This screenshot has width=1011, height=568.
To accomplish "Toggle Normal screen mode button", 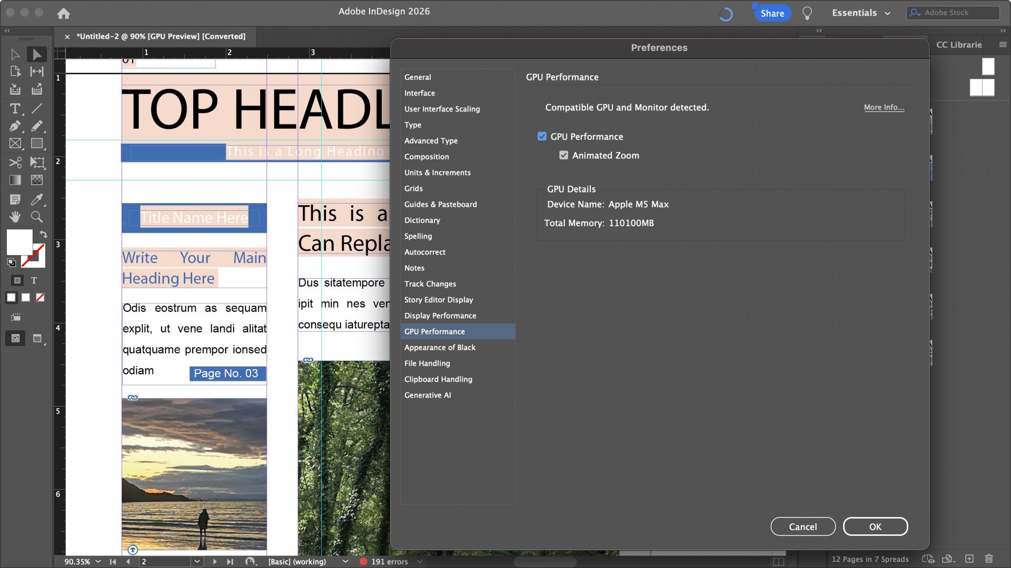I will 15,338.
